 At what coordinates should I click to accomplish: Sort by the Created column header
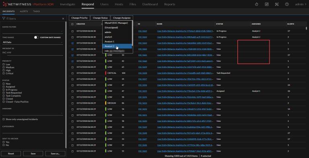click(81, 24)
